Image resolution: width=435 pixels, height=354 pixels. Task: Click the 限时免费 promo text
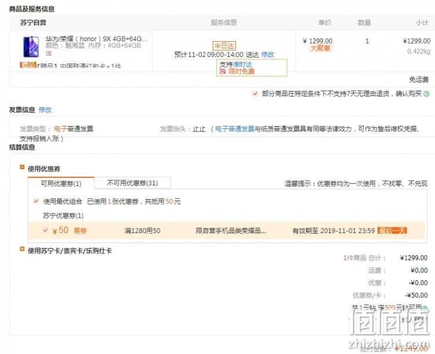coord(241,71)
